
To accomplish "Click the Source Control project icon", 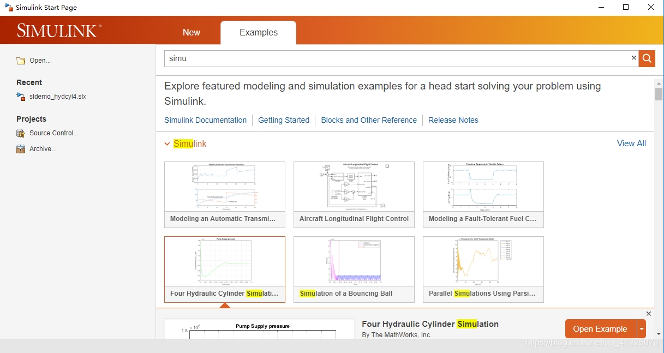I will (21, 133).
